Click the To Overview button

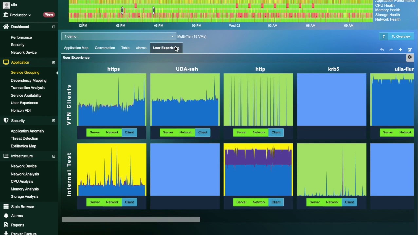[x=397, y=36]
